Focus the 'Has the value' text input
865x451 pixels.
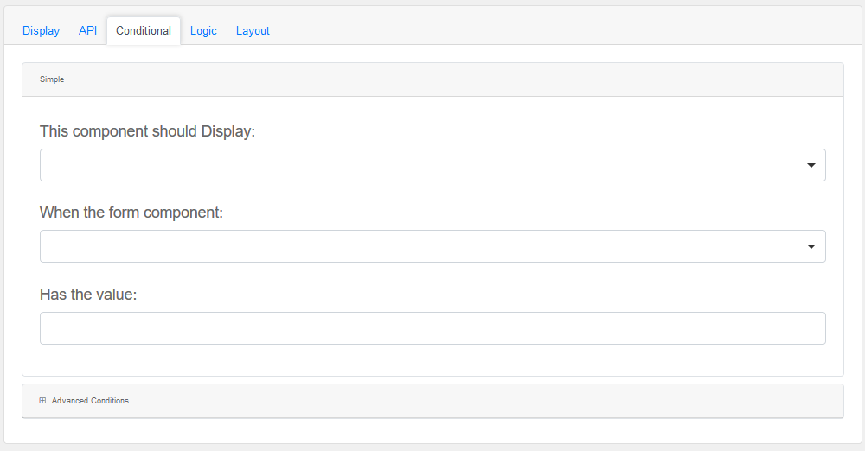[x=432, y=328]
